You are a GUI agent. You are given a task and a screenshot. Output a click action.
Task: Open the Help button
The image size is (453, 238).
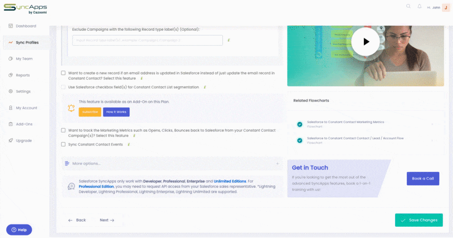(x=19, y=230)
